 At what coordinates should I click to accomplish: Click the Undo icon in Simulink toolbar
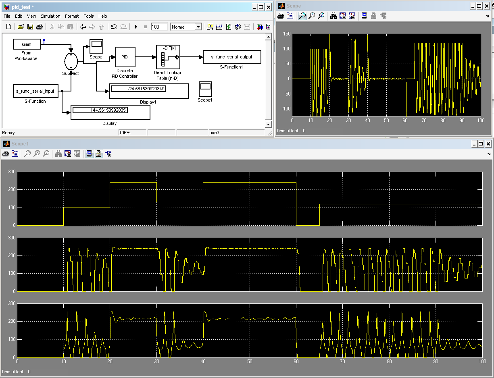click(114, 27)
